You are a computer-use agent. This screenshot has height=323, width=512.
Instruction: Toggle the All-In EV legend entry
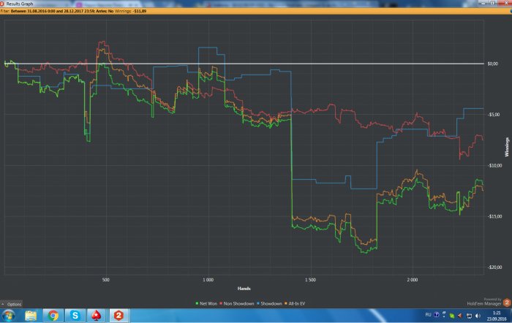point(295,303)
